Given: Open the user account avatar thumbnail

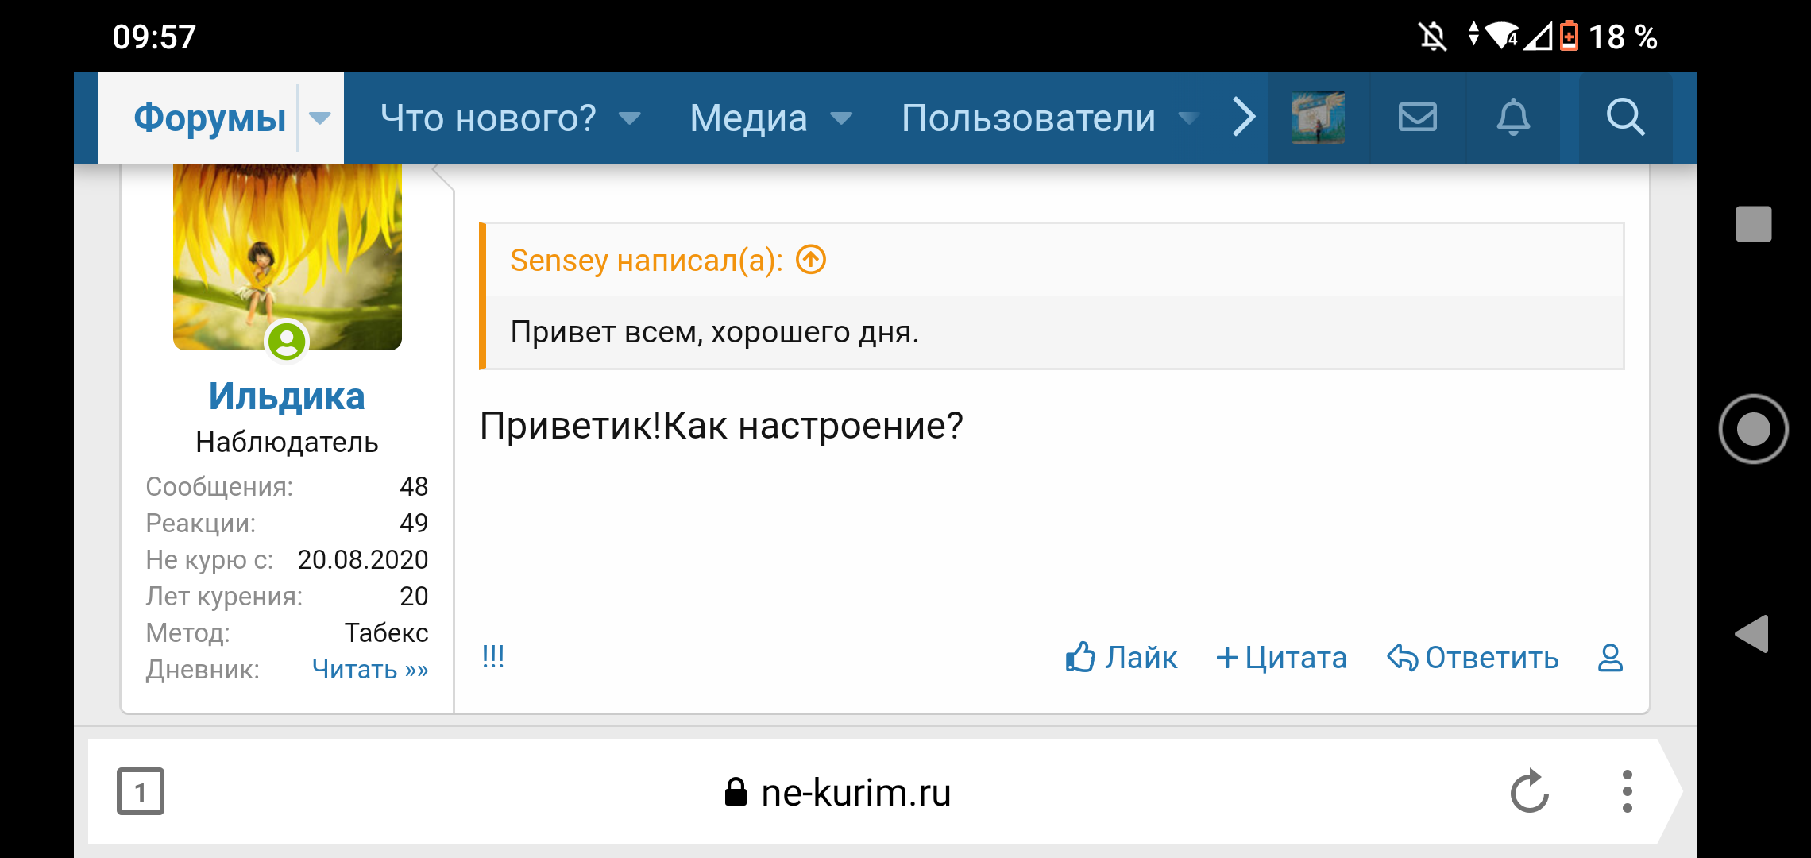Looking at the screenshot, I should click(x=1318, y=118).
